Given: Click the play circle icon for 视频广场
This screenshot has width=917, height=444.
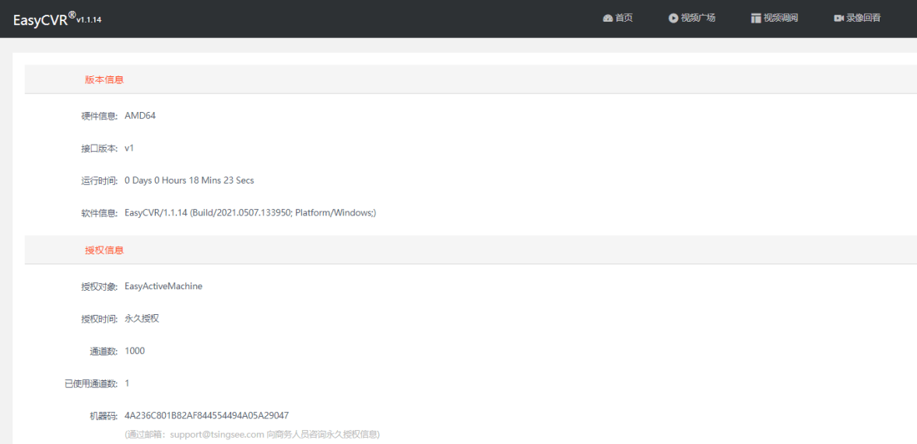Looking at the screenshot, I should [x=673, y=18].
